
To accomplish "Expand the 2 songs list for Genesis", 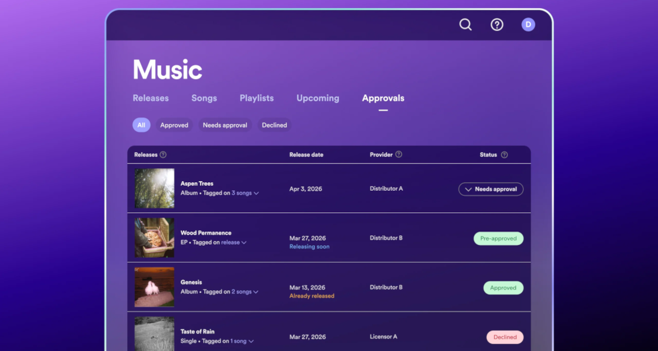I will point(245,292).
